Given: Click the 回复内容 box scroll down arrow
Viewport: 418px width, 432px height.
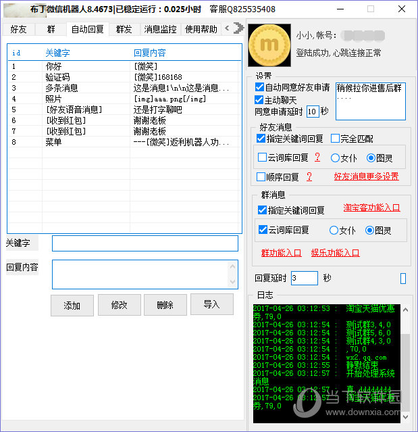Looking at the screenshot, I should coord(232,282).
